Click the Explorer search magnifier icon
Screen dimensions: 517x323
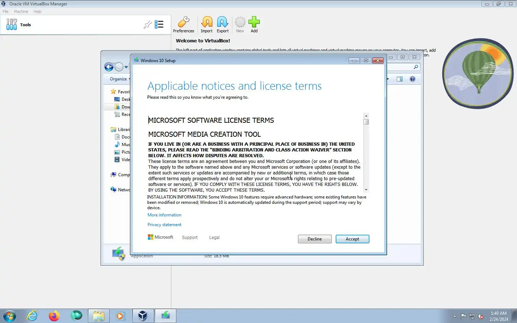(x=416, y=67)
